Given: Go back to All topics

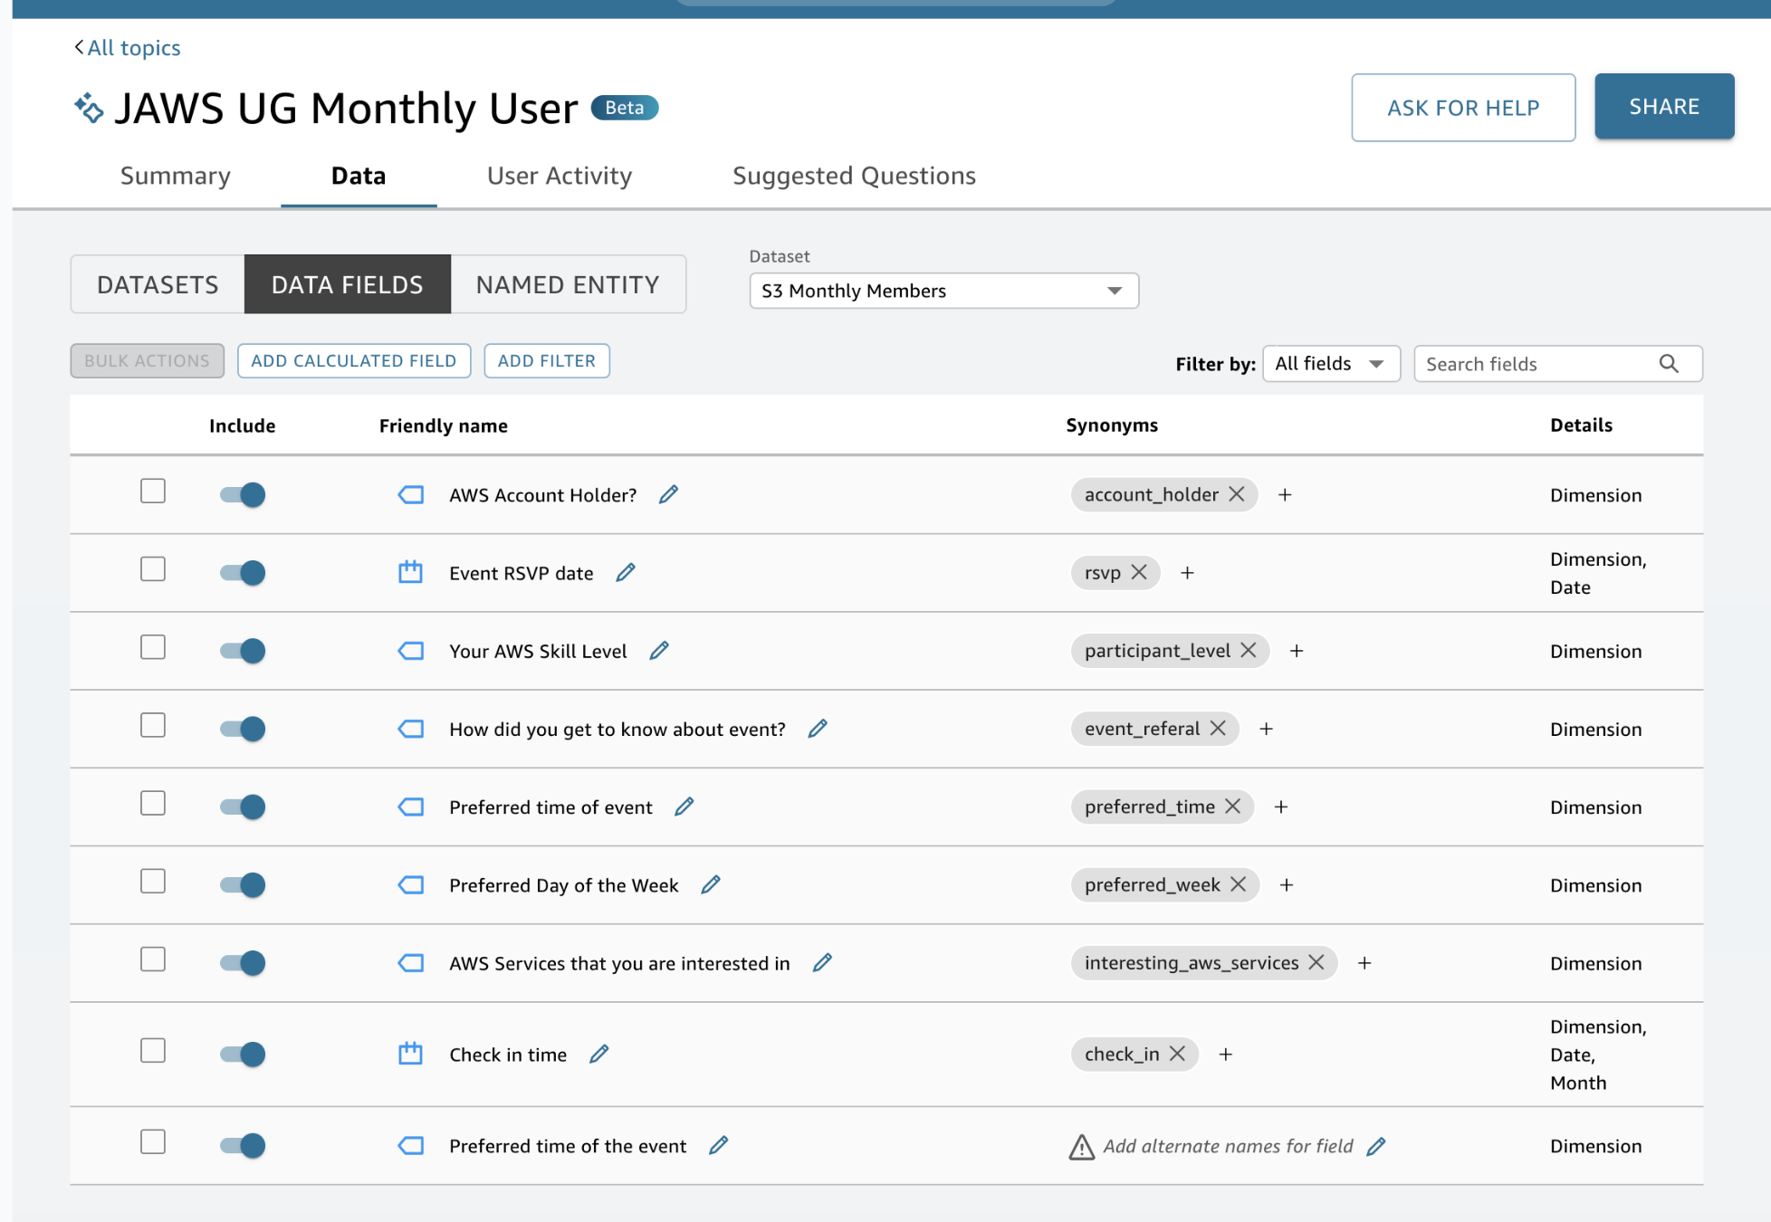Looking at the screenshot, I should (128, 47).
